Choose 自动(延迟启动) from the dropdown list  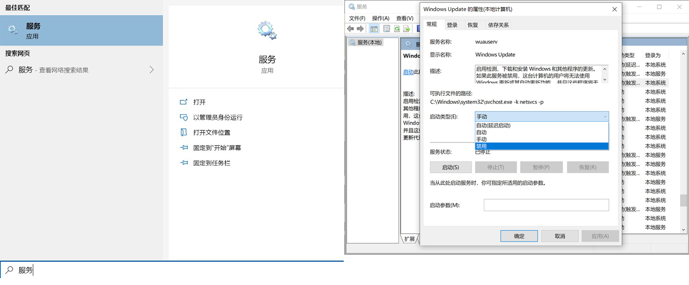coord(542,126)
